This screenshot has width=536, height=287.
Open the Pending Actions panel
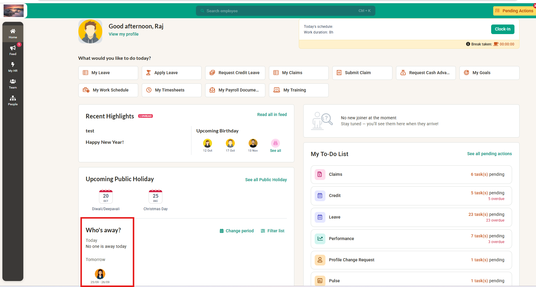tap(514, 11)
